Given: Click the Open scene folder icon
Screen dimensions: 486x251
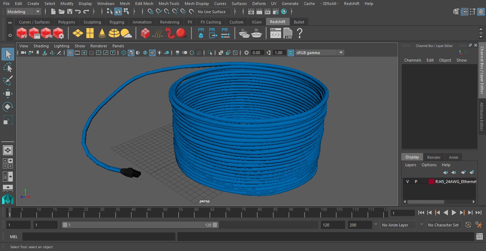Looking at the screenshot, I should pos(62,12).
